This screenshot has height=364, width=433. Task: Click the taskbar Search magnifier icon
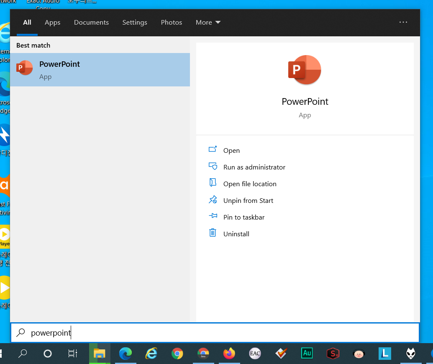coord(23,353)
